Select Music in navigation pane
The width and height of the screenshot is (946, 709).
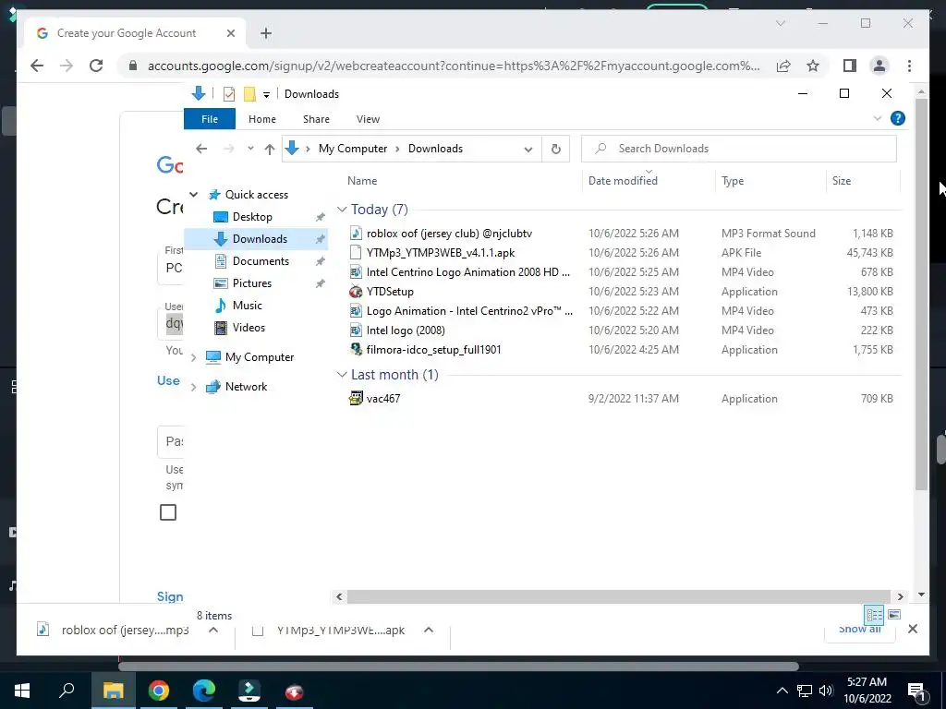click(x=247, y=306)
